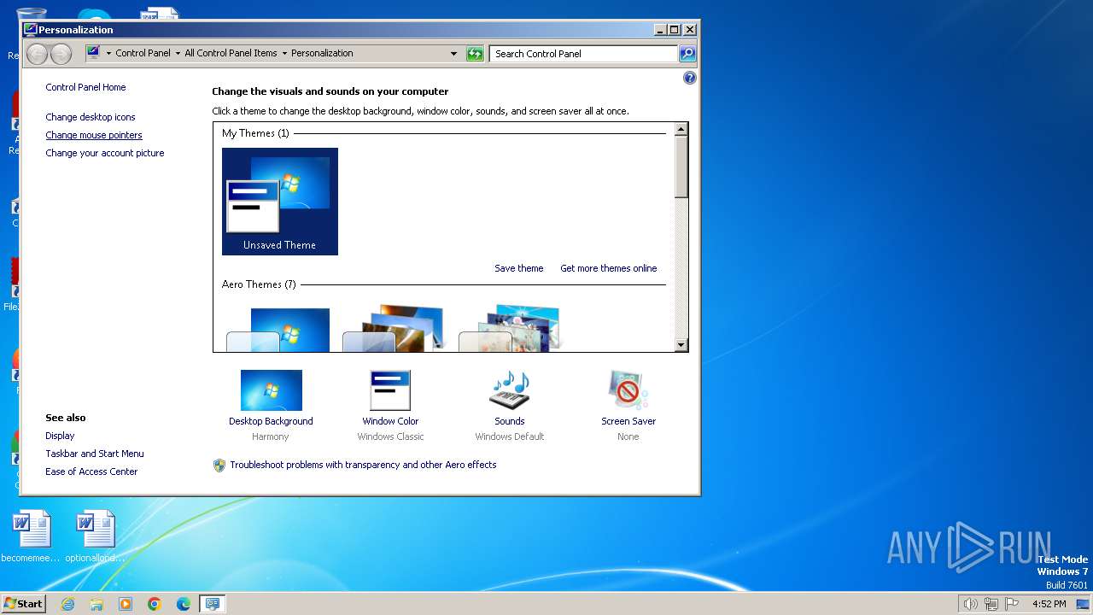
Task: Click the green refresh button
Action: (x=475, y=54)
